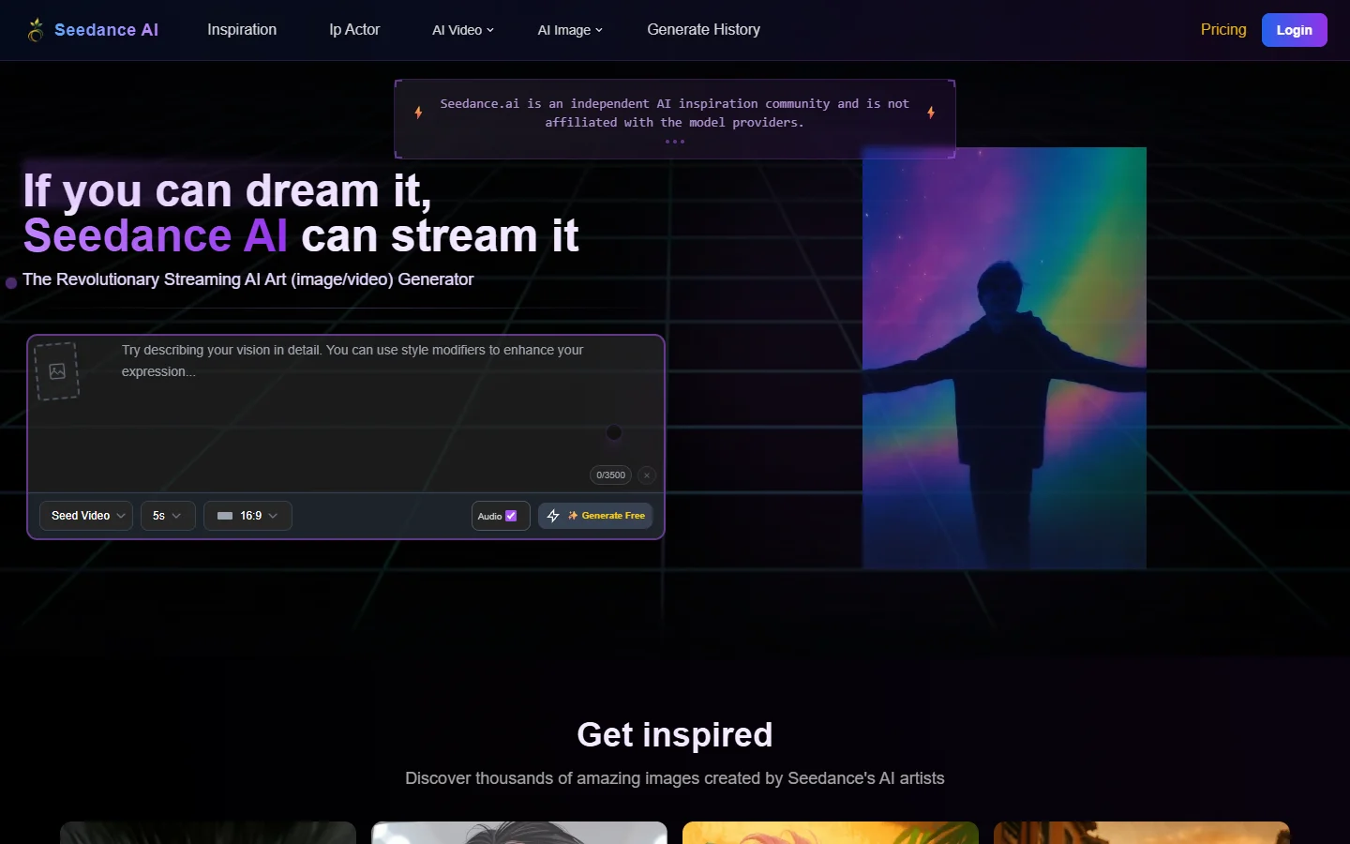
Task: Click the Login button
Action: [1294, 29]
